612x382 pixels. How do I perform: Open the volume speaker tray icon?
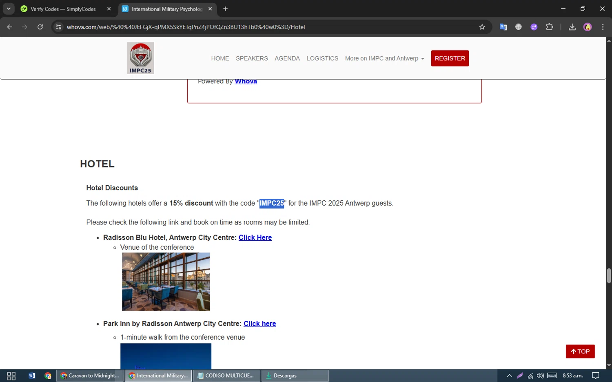[540, 376]
